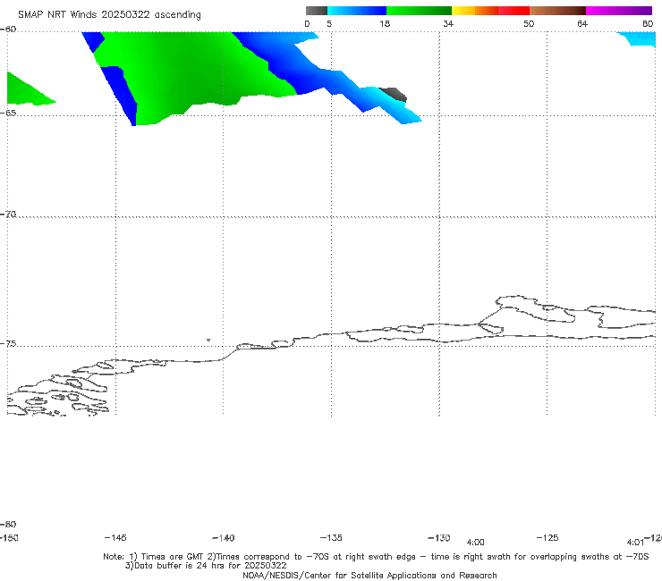Click the longitude label '-145'
Screen dimensions: 662x581
click(x=115, y=538)
